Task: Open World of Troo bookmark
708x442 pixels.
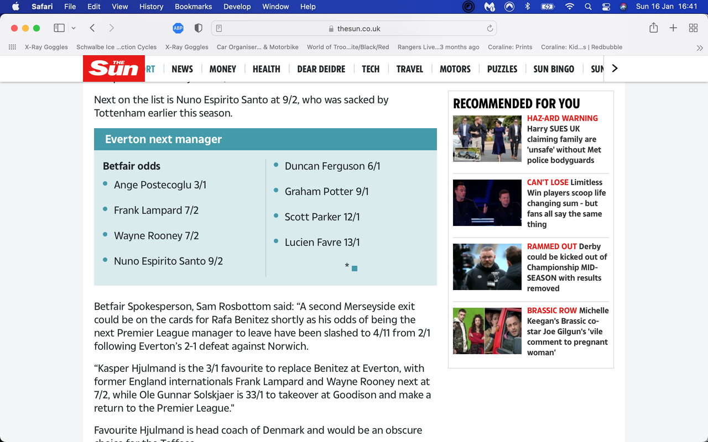Action: pos(348,47)
